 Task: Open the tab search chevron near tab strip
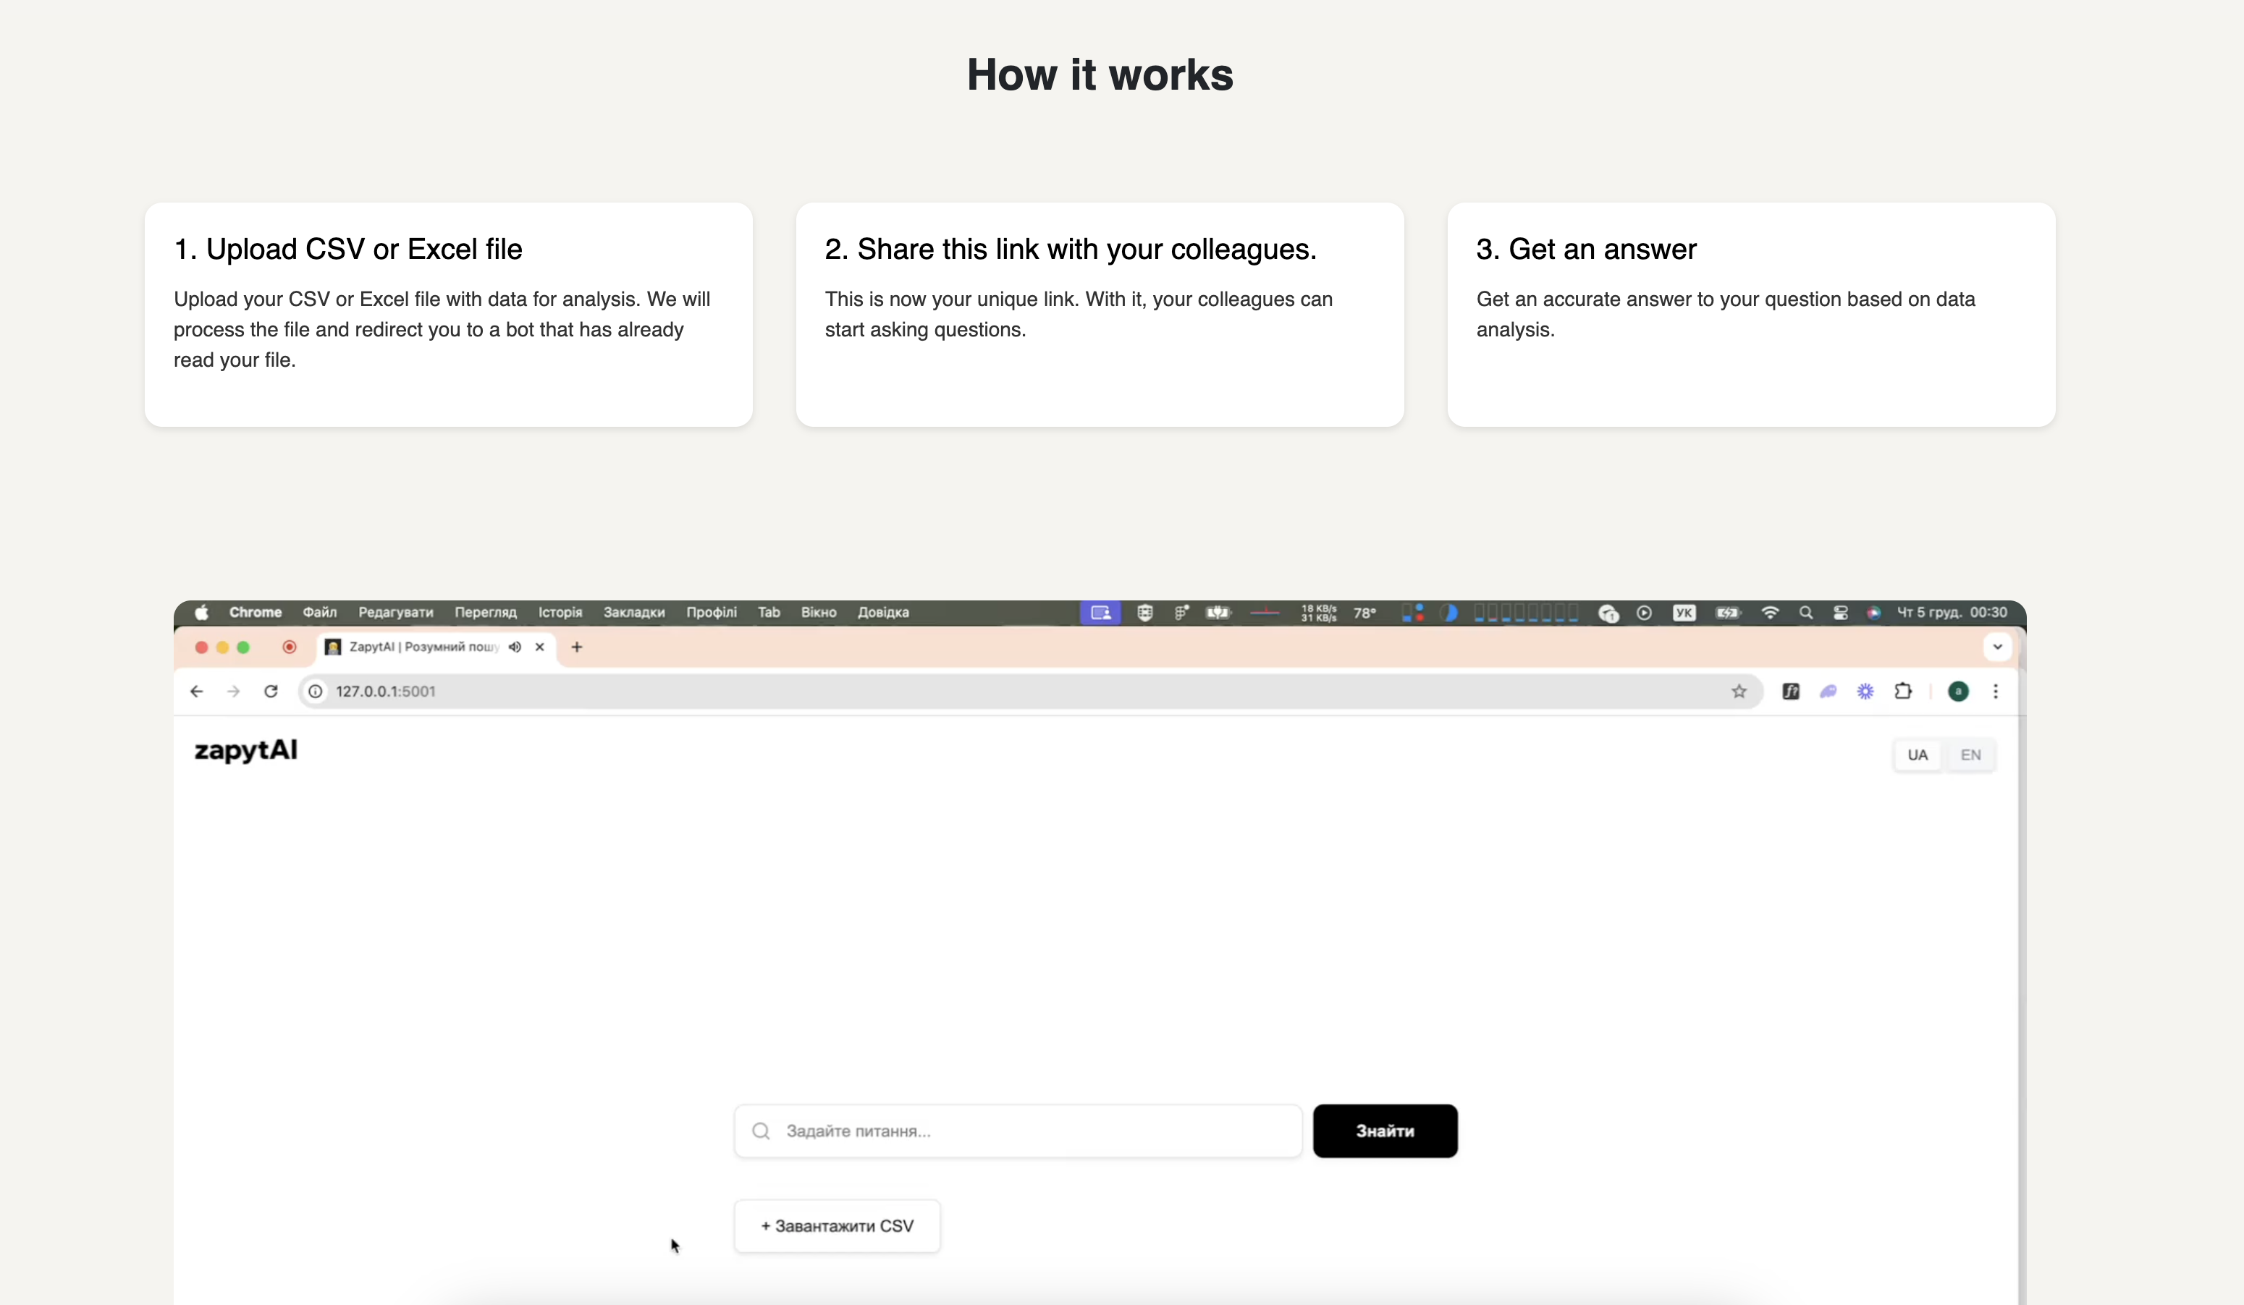tap(1997, 647)
